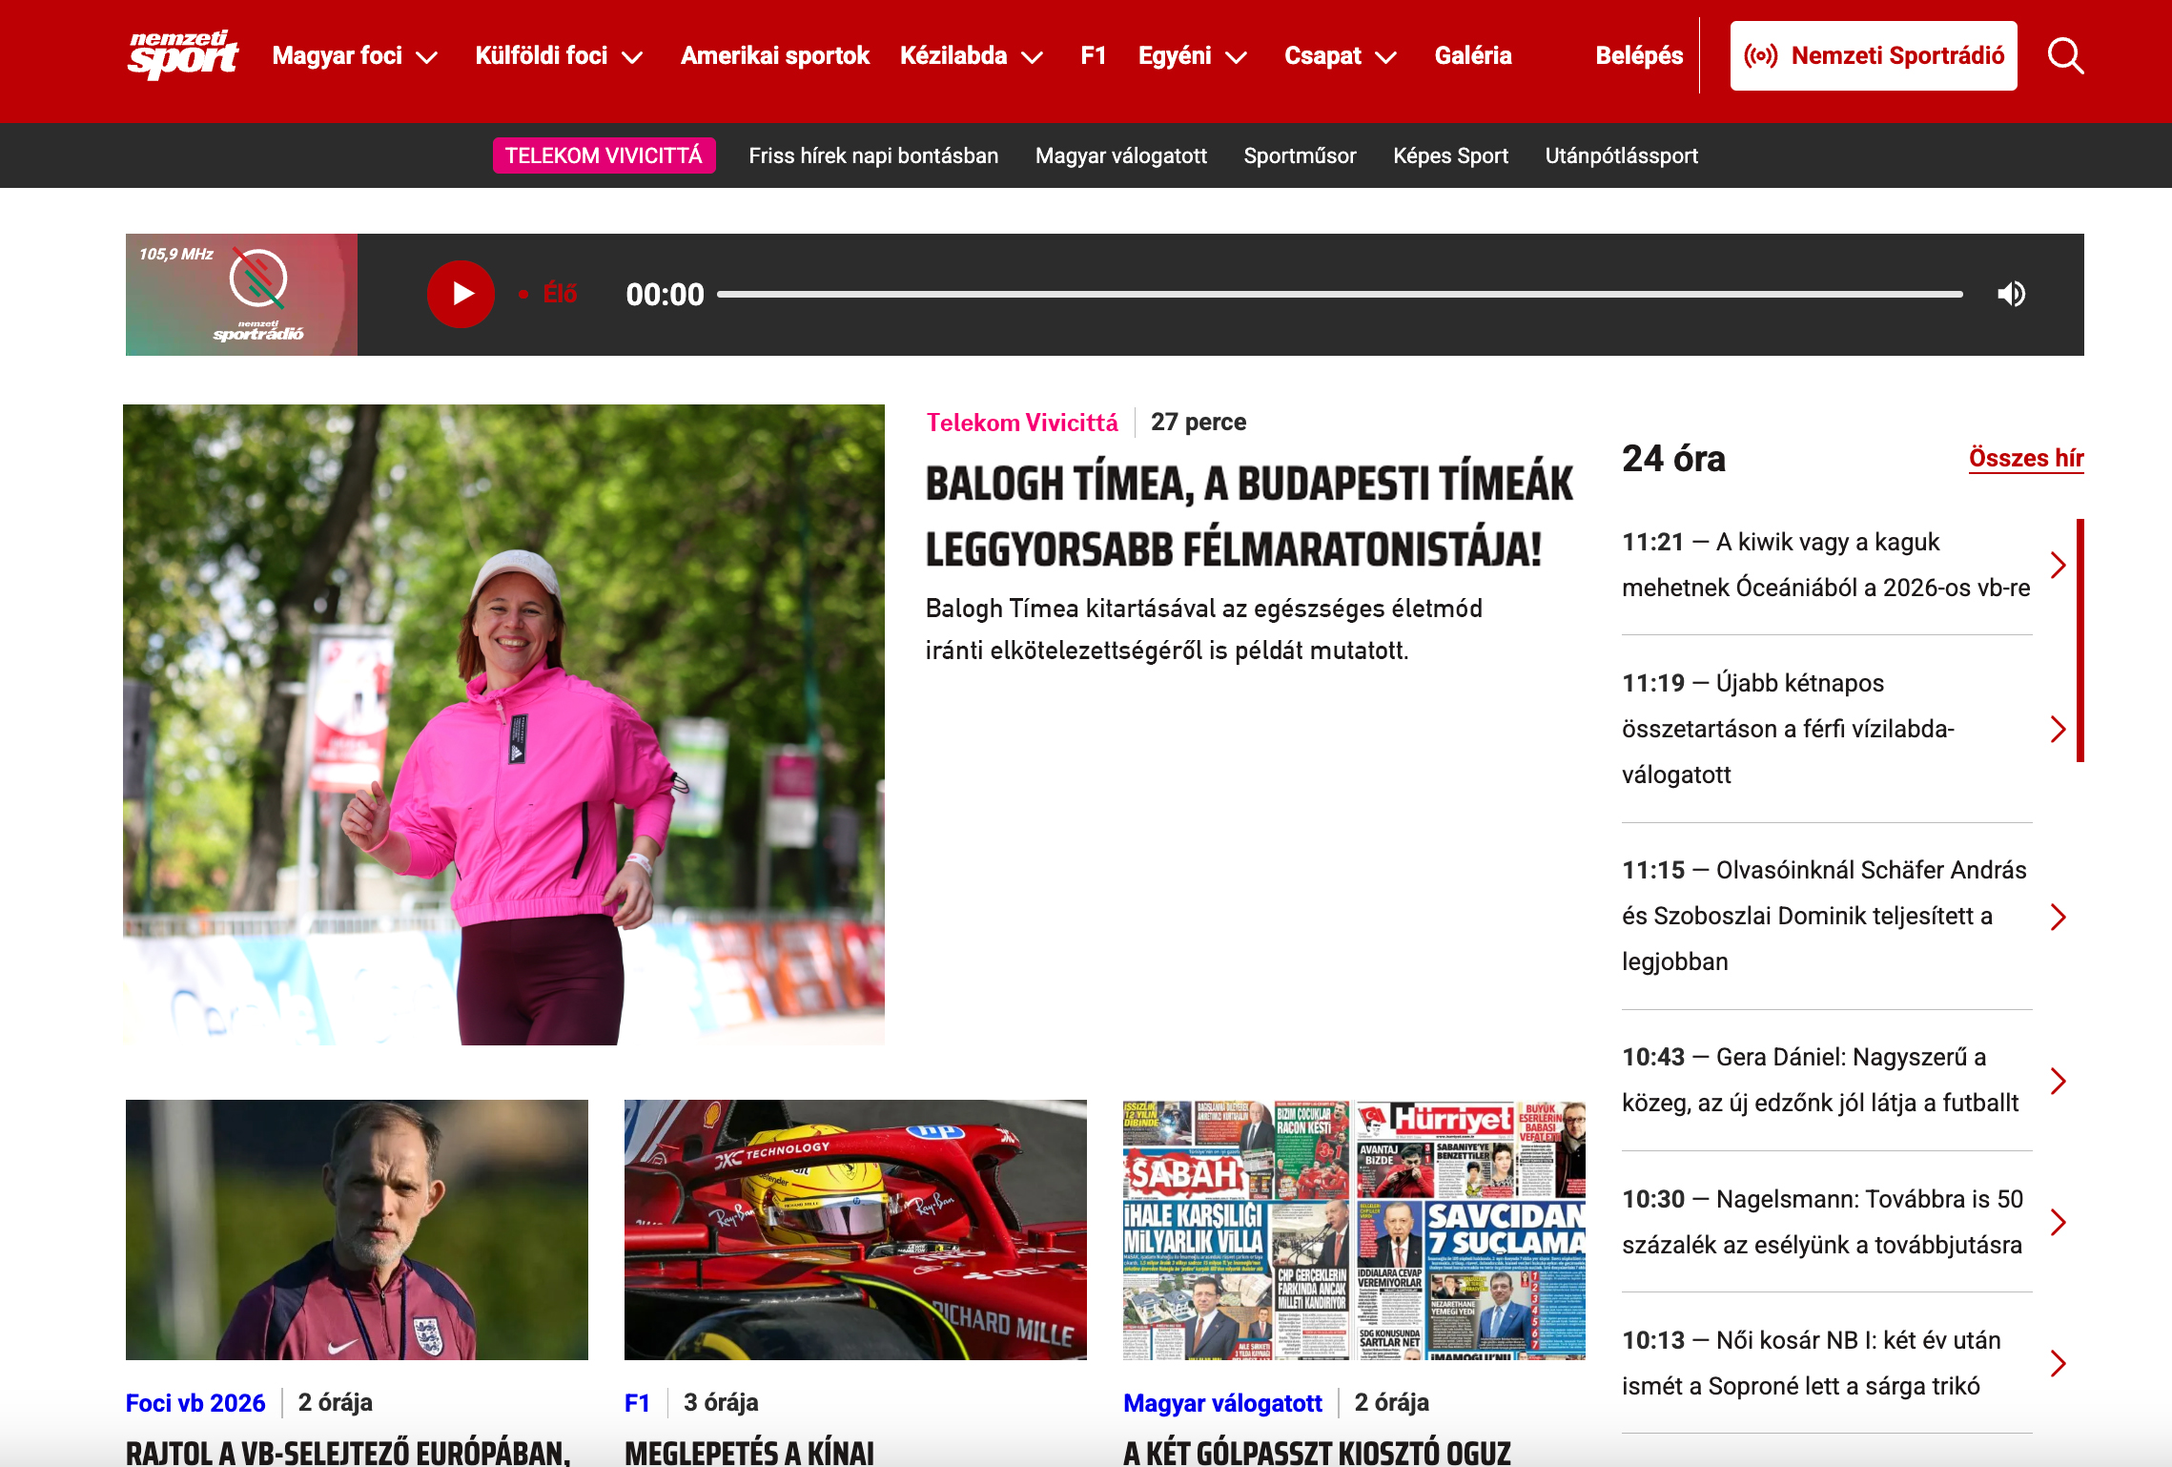Click the Nemzeti Sportrádió button
The height and width of the screenshot is (1467, 2172).
pos(1873,56)
